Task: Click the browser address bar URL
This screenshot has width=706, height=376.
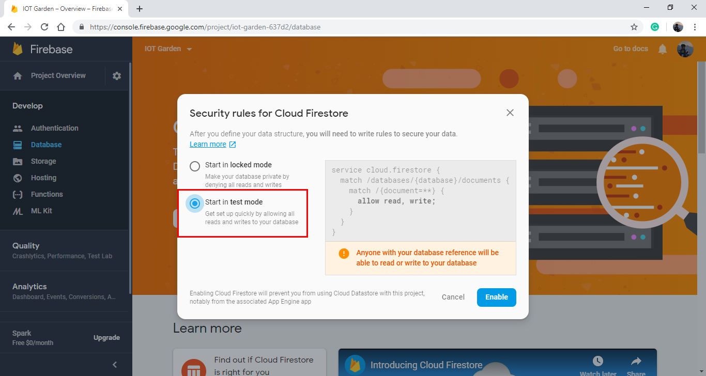Action: [x=205, y=27]
